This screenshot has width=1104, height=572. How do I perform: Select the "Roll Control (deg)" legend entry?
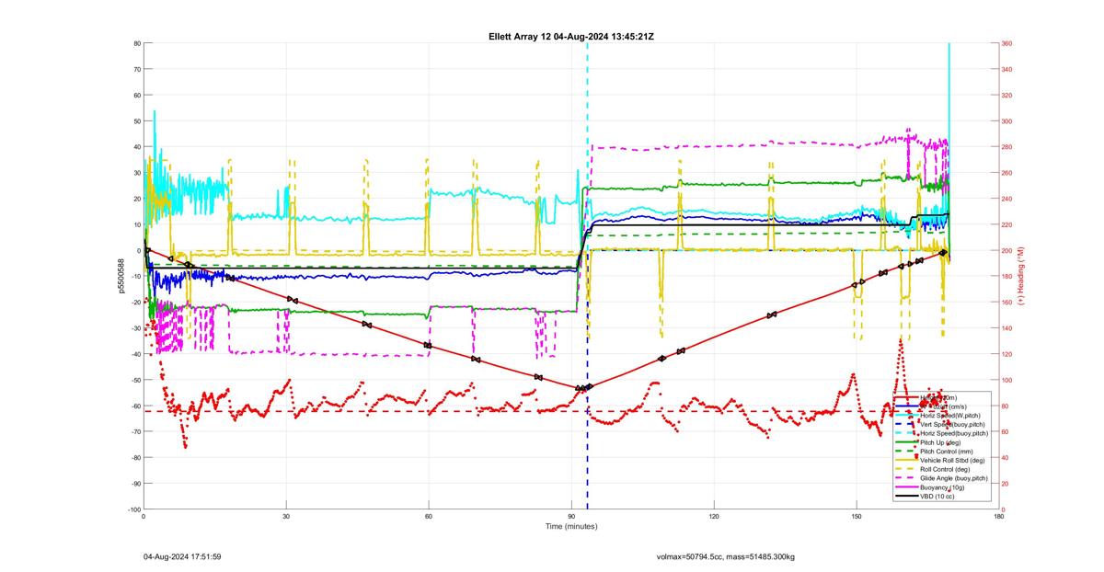[945, 469]
